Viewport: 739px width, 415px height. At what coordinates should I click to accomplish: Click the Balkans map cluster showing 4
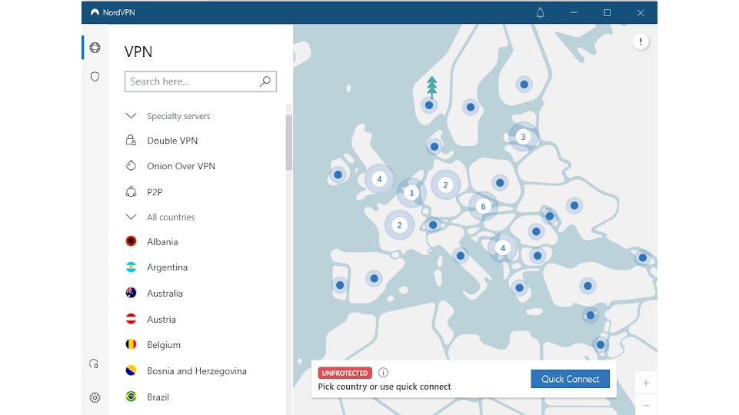click(503, 247)
